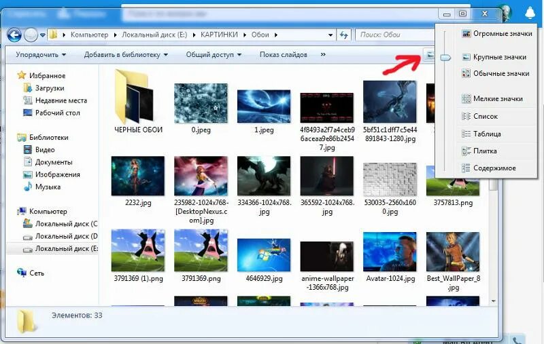The image size is (544, 344).
Task: Click the view size slider handle
Action: 445,58
